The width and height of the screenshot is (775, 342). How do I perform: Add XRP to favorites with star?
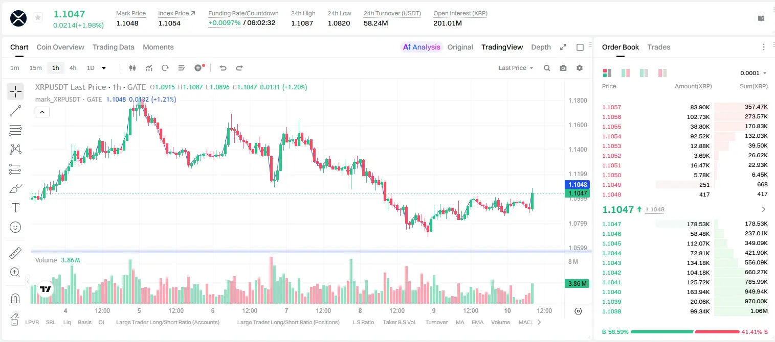click(38, 18)
